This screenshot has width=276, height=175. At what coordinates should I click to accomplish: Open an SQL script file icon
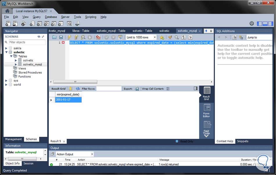point(15,24)
